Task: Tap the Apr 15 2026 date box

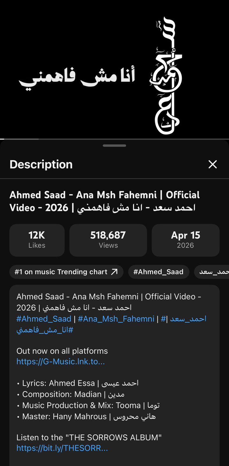Action: [185, 240]
